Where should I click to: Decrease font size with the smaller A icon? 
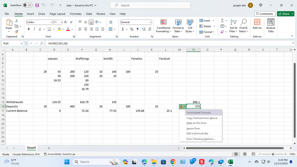tap(71, 22)
